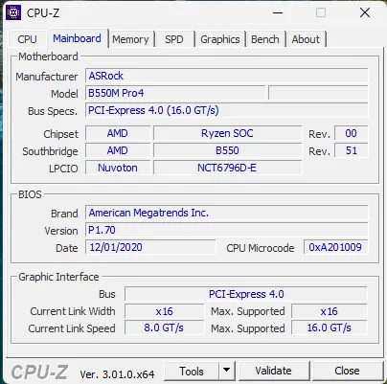Click the Current Link Speed label

72,328
